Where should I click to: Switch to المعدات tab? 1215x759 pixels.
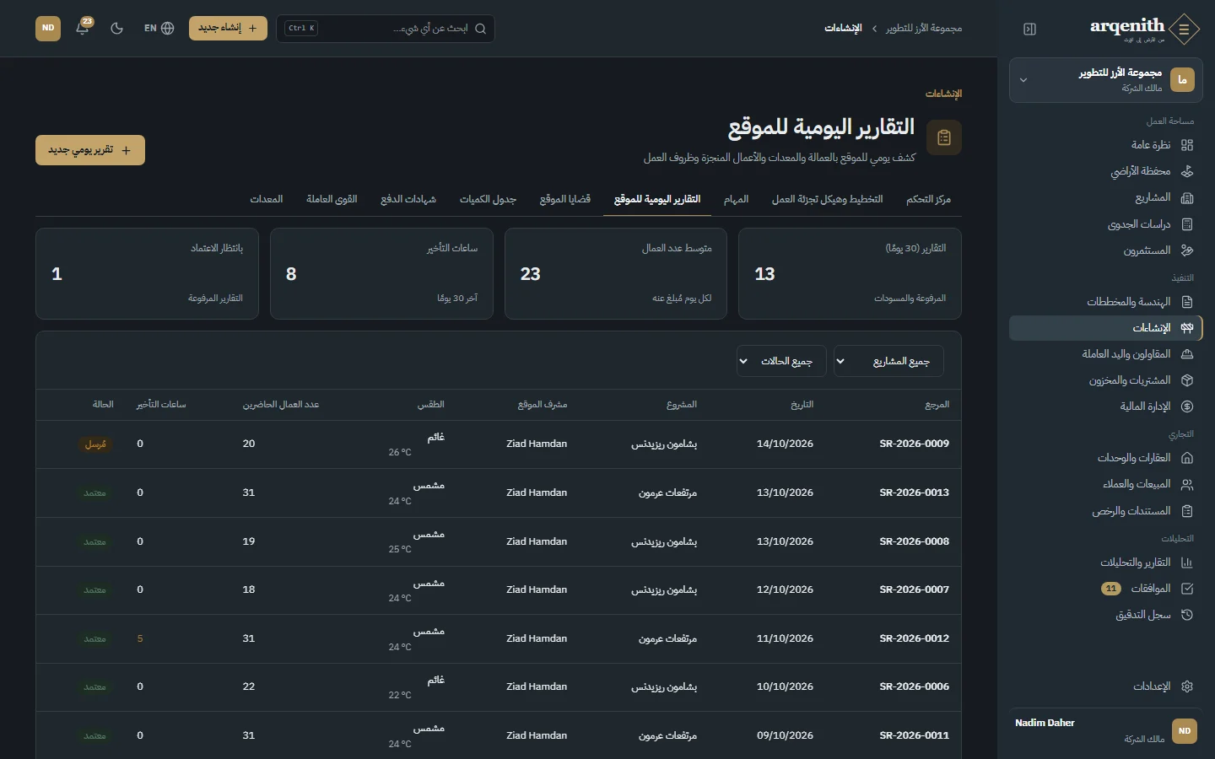267,199
